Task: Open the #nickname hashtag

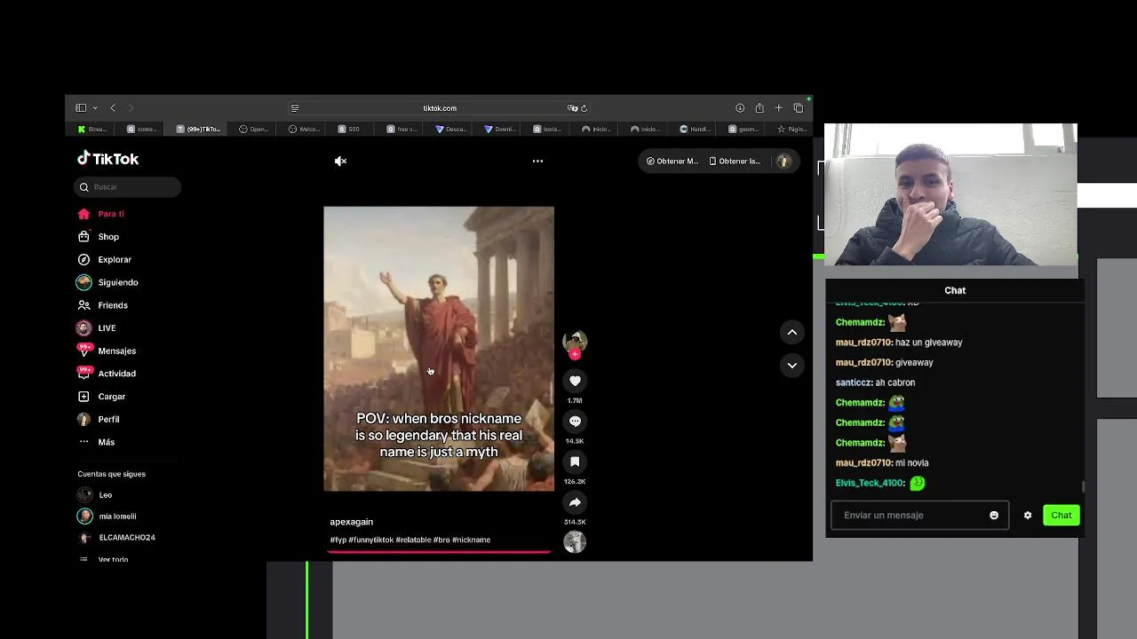Action: pyautogui.click(x=471, y=540)
